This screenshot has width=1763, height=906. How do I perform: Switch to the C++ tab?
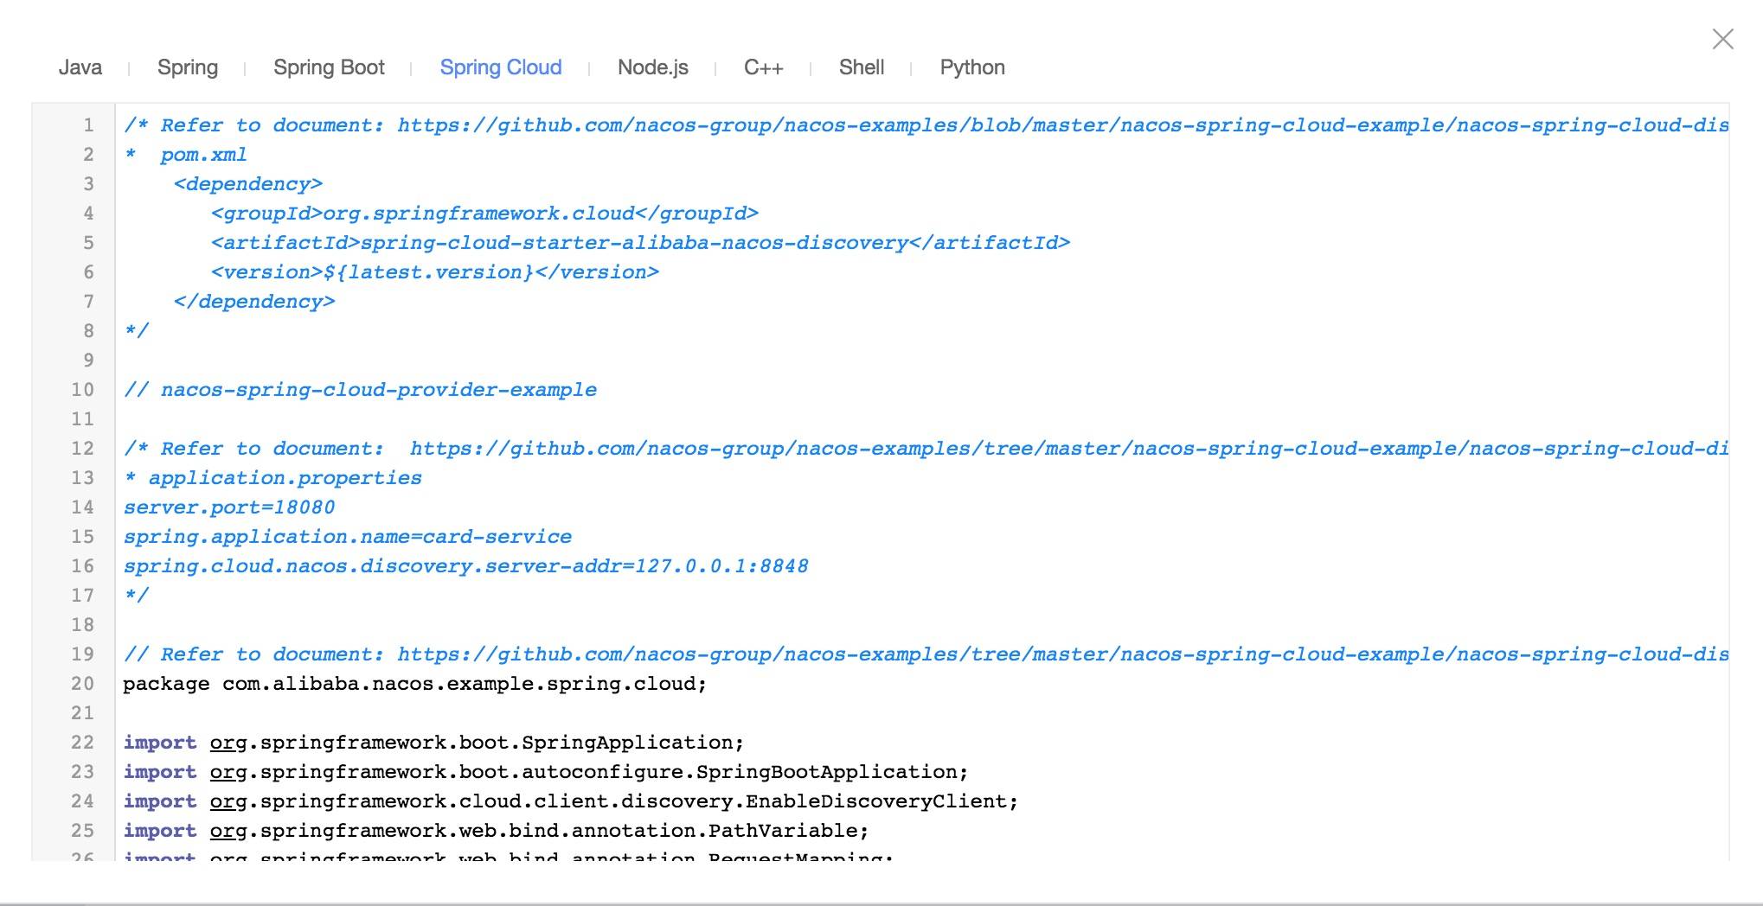[763, 67]
